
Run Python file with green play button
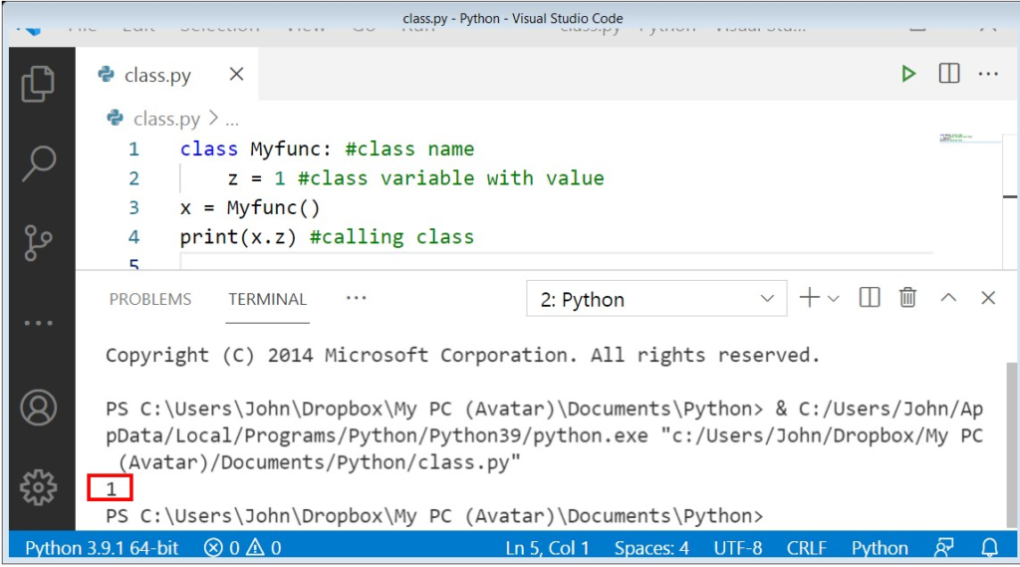[908, 74]
